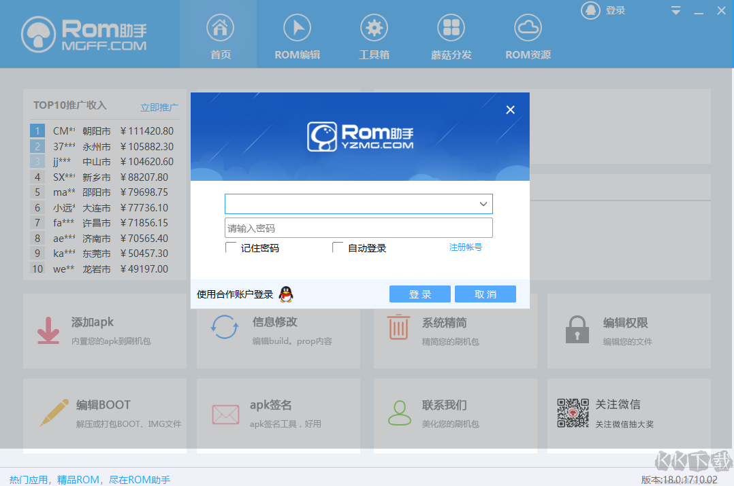Image resolution: width=734 pixels, height=486 pixels.
Task: Open the title bar dropdown menu arrow
Action: (x=675, y=11)
